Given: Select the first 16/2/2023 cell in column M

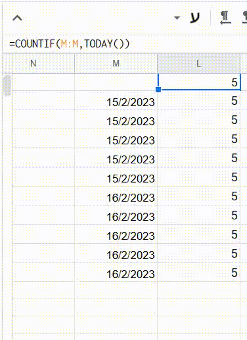Looking at the screenshot, I should (x=116, y=198).
